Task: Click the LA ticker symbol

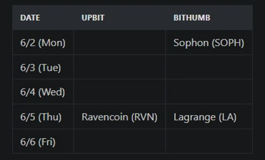Action: click(228, 117)
